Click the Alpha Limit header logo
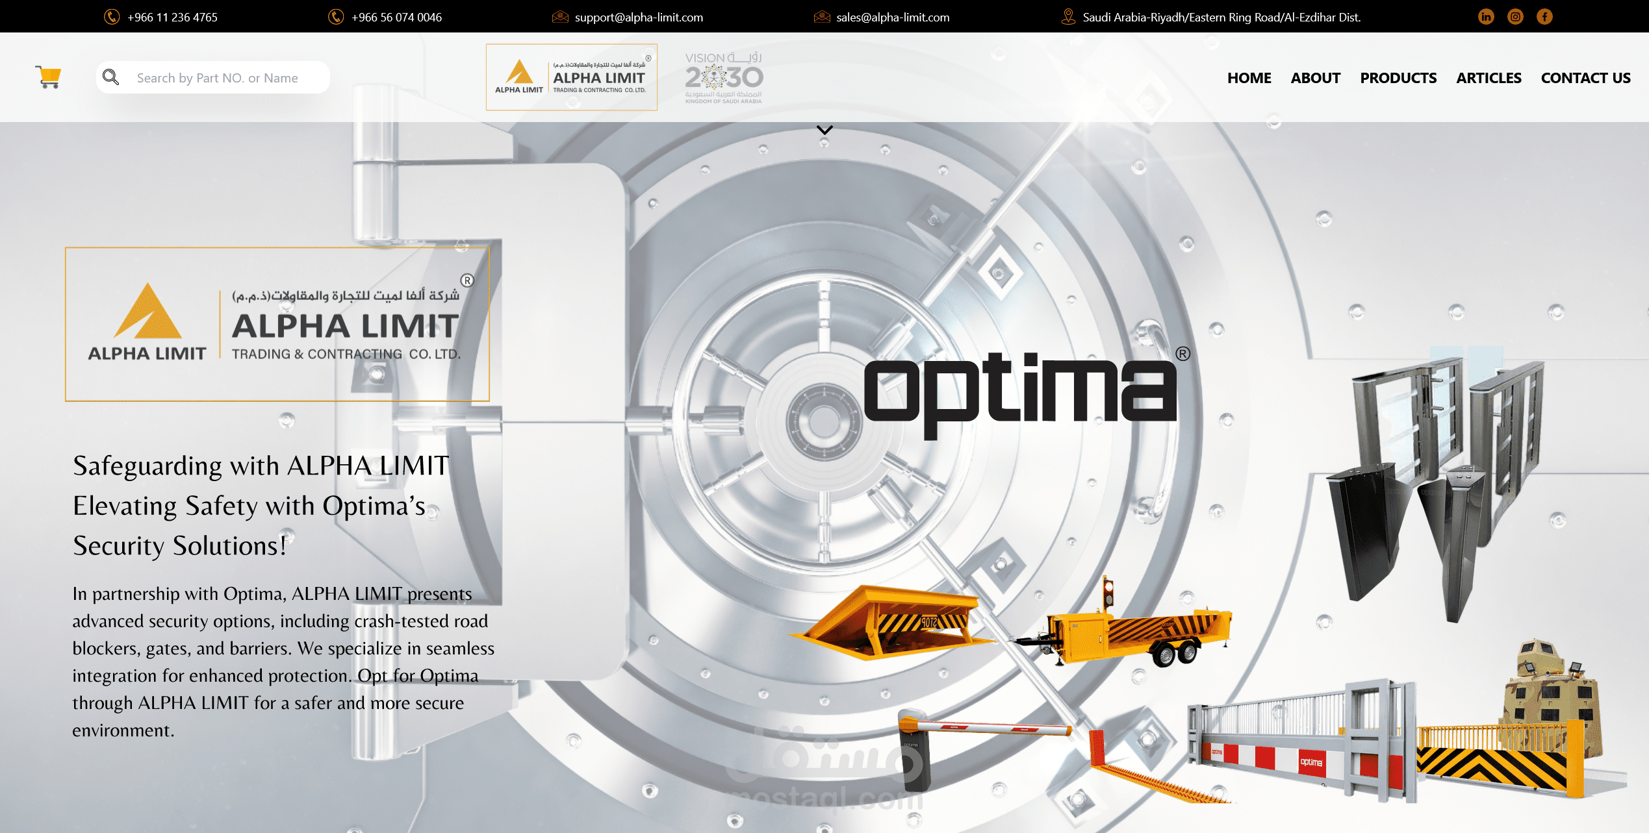This screenshot has height=833, width=1649. [571, 77]
